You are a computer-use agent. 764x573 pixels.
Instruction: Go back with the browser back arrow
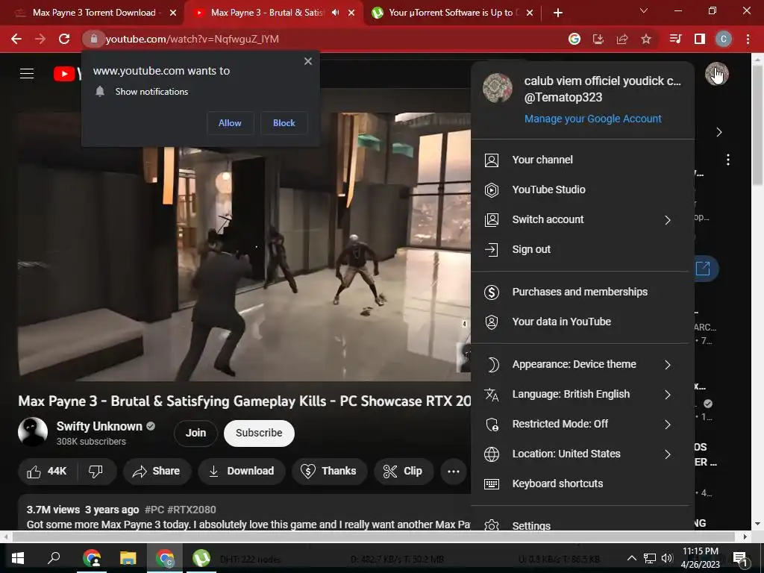(16, 39)
